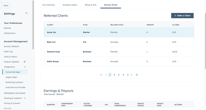Open Notifications preferences

(x=10, y=33)
